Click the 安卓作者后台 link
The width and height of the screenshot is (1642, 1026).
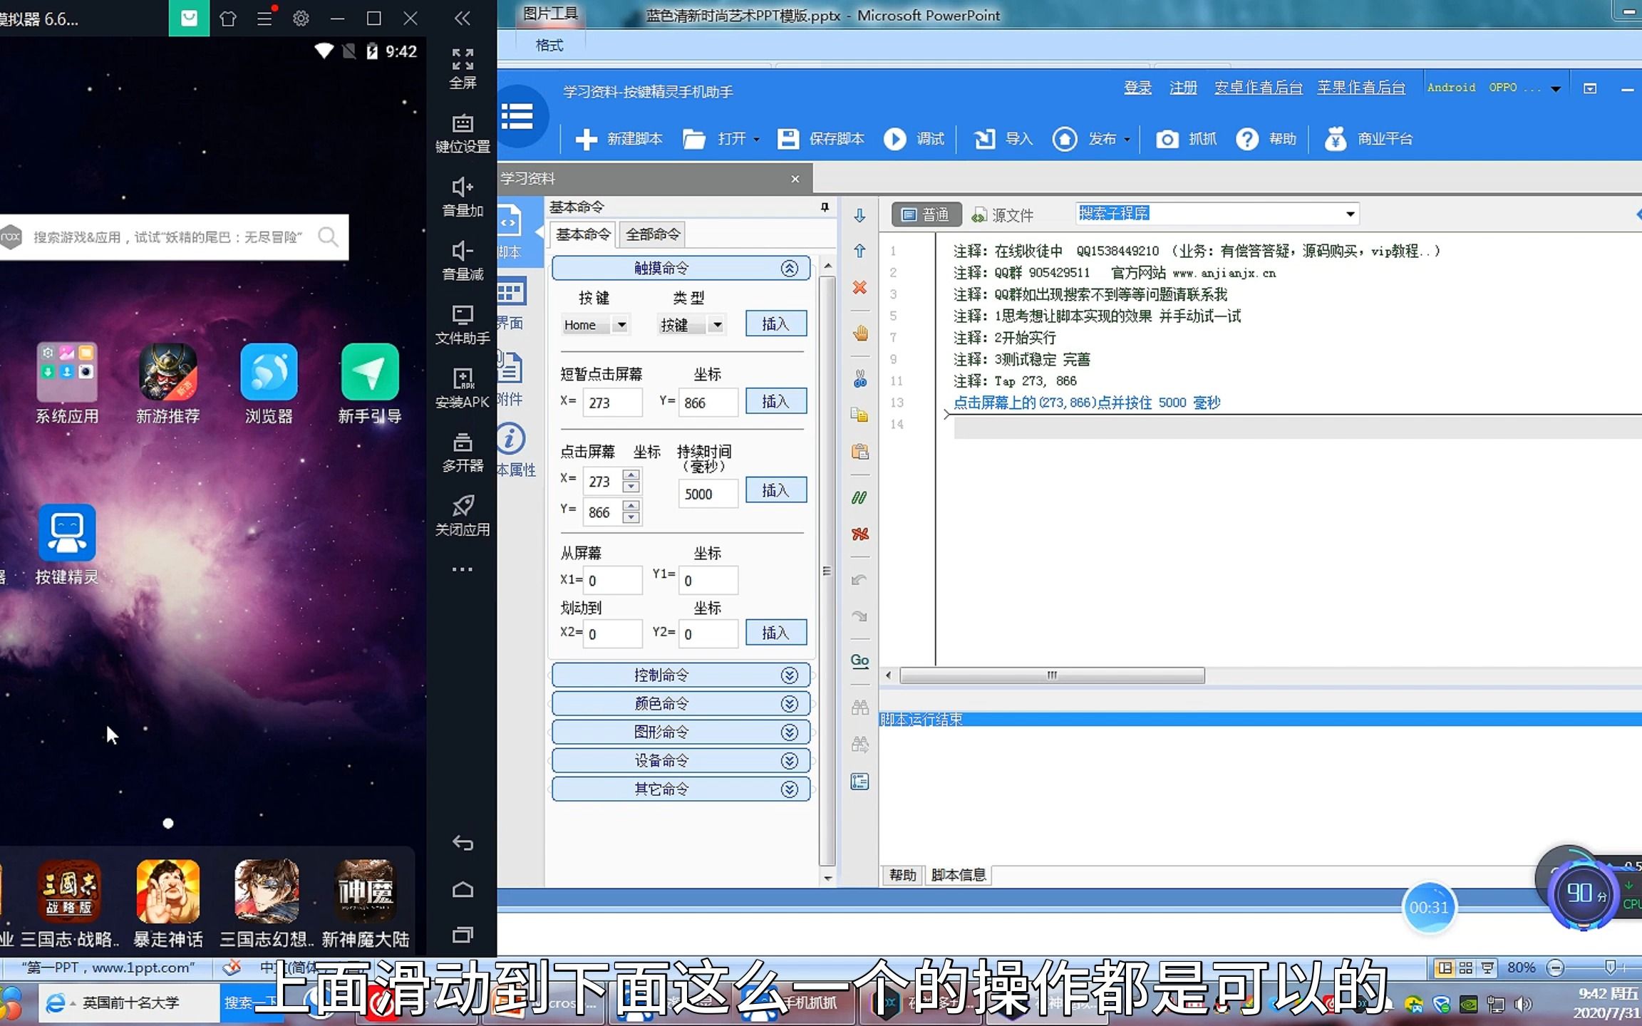1258,88
